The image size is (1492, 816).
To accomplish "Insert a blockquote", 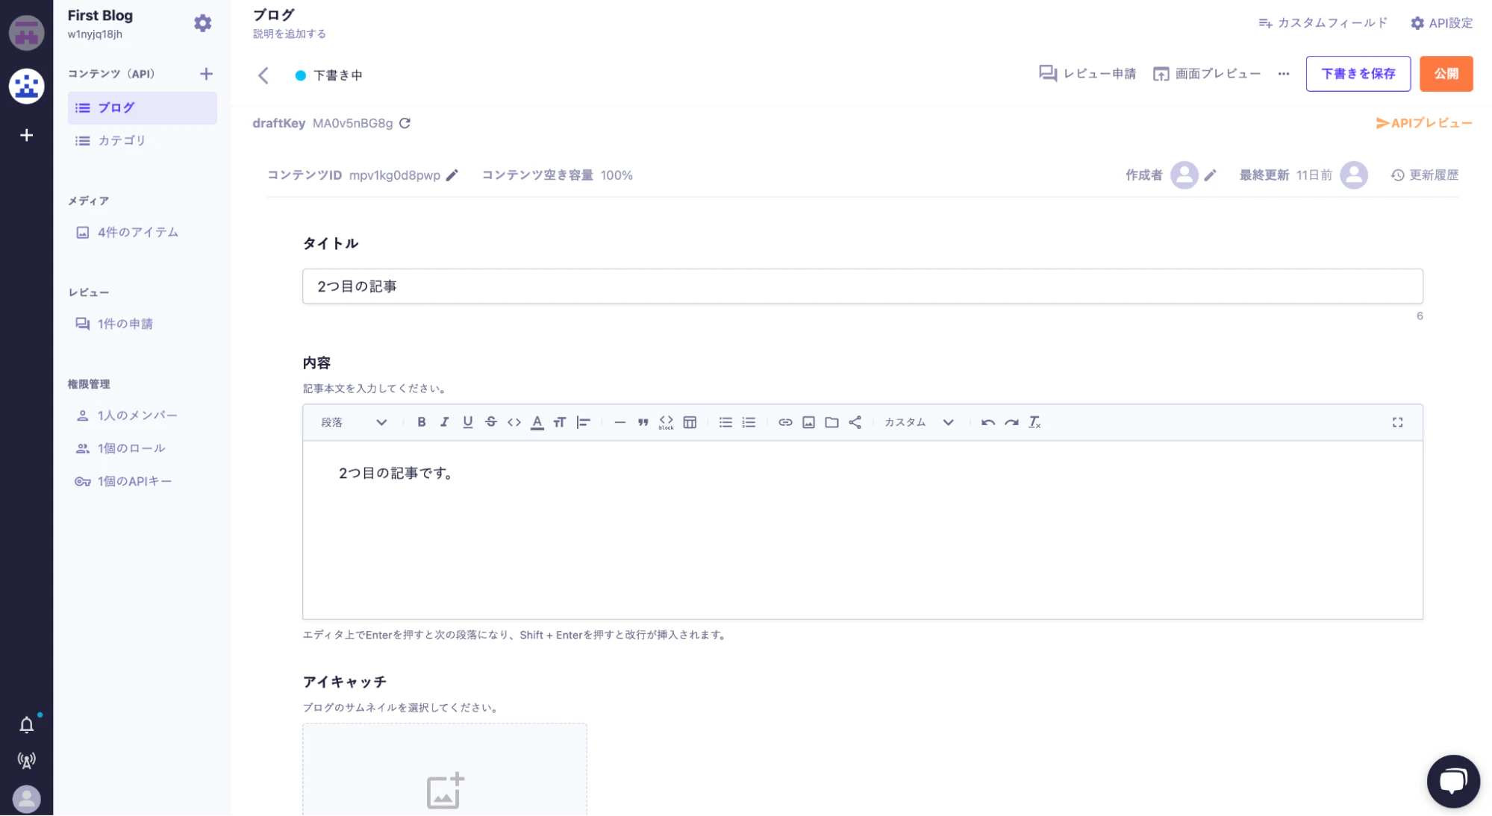I will 643,422.
